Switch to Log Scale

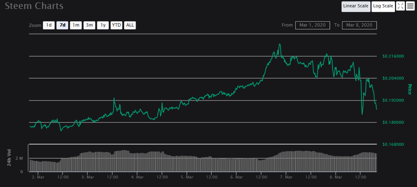pos(383,6)
